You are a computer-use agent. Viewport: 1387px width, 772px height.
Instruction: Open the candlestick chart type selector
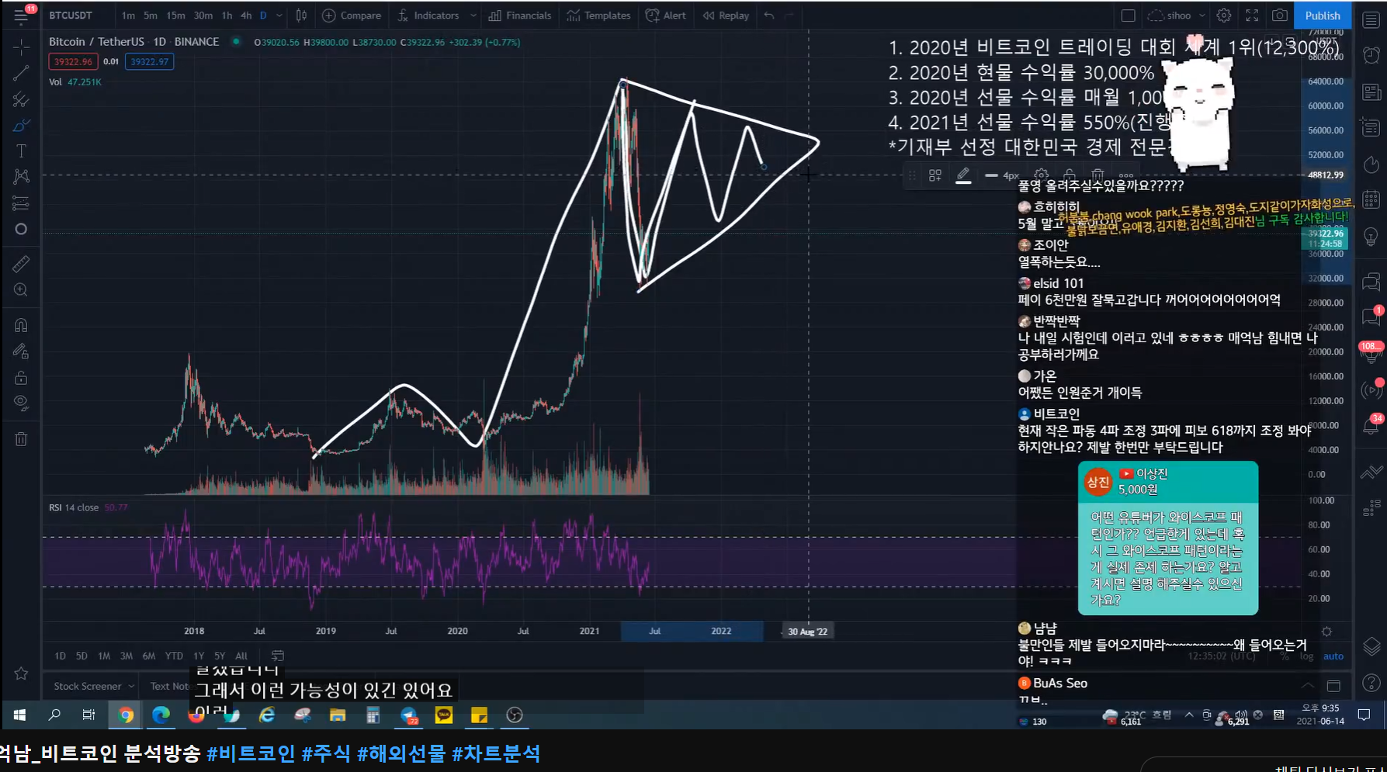coord(301,16)
